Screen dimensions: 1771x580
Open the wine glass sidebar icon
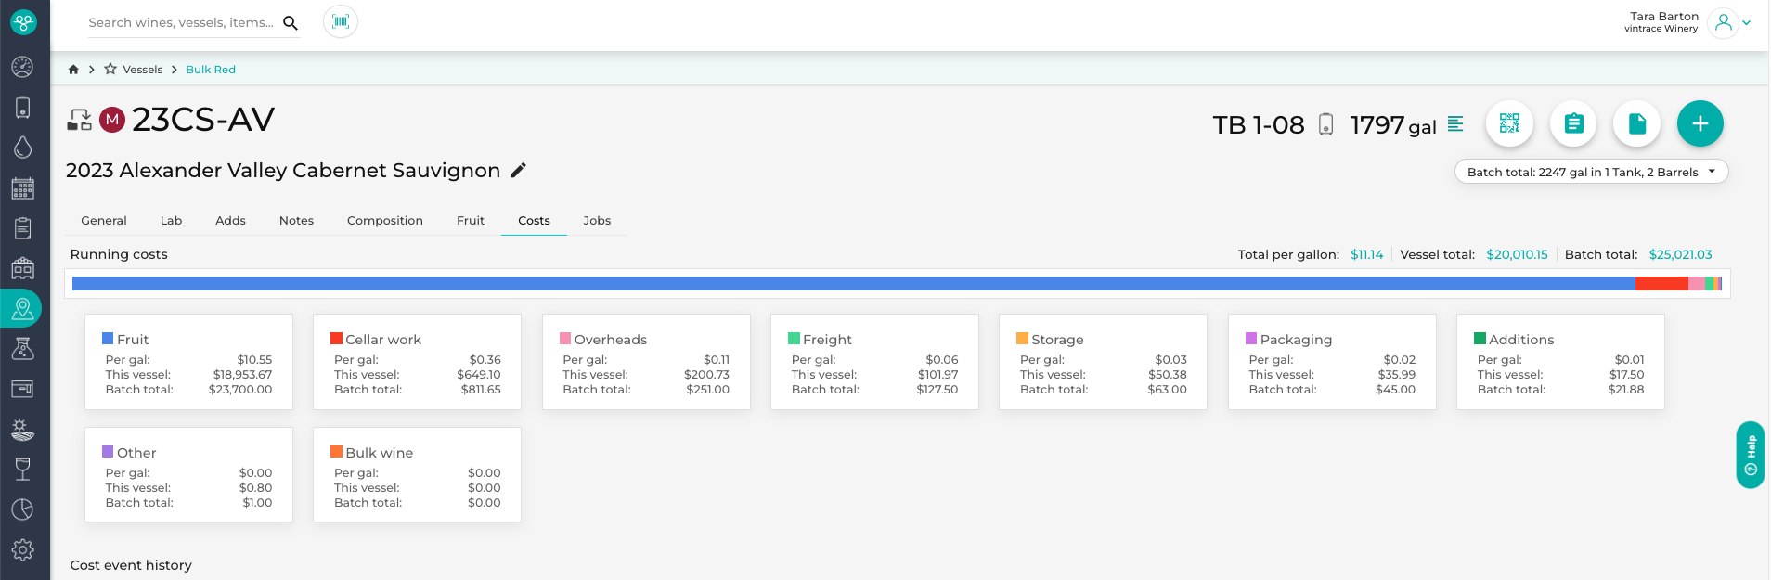tap(23, 470)
